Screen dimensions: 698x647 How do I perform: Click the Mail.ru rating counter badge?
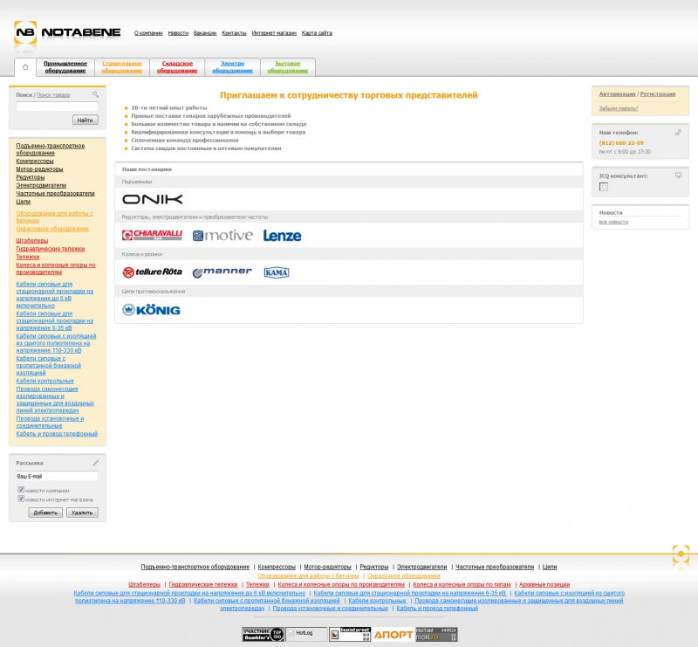pos(436,634)
